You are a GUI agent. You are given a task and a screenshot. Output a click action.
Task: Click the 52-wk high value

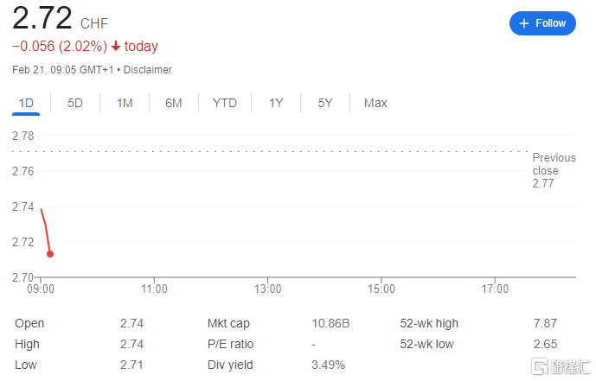(546, 323)
